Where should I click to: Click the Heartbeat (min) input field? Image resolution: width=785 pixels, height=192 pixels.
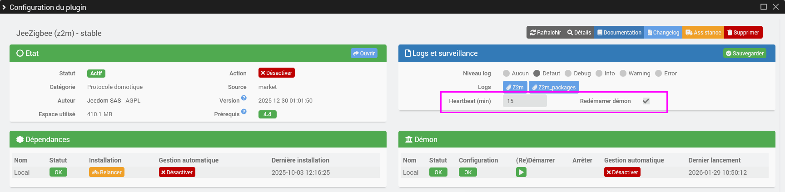[525, 101]
